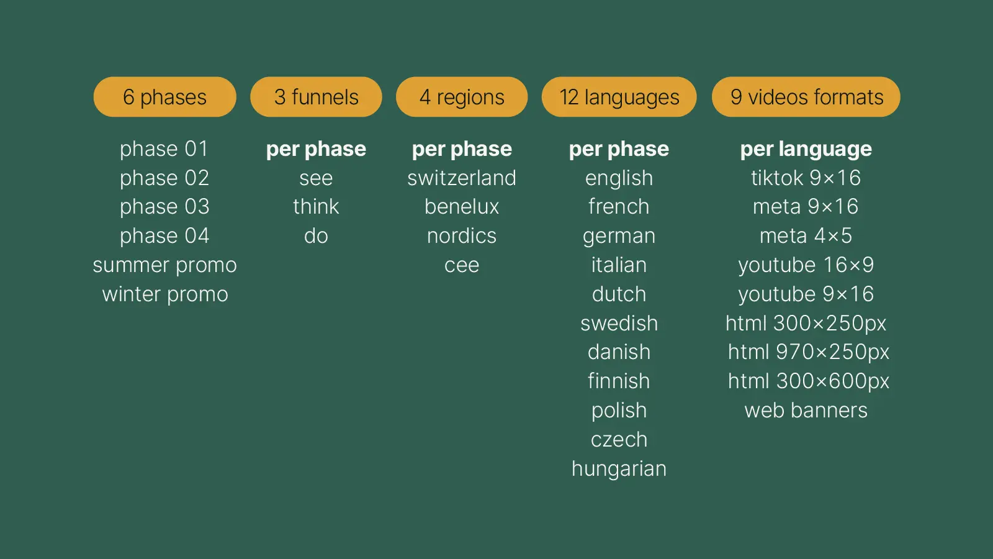Viewport: 993px width, 559px height.
Task: Click the 'summer promo' text
Action: point(164,265)
